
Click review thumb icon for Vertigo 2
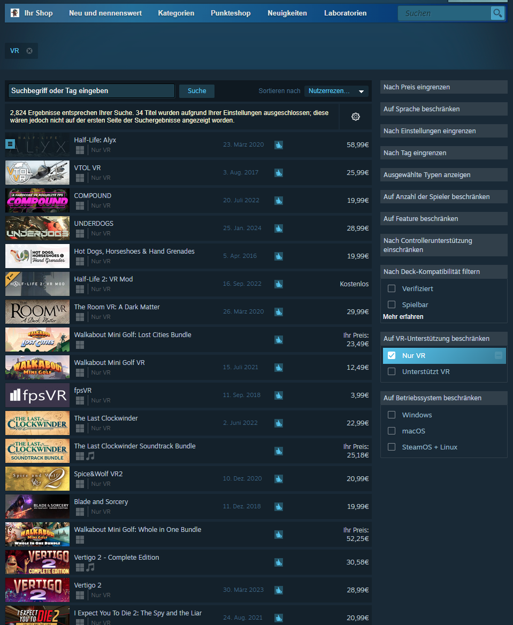279,590
